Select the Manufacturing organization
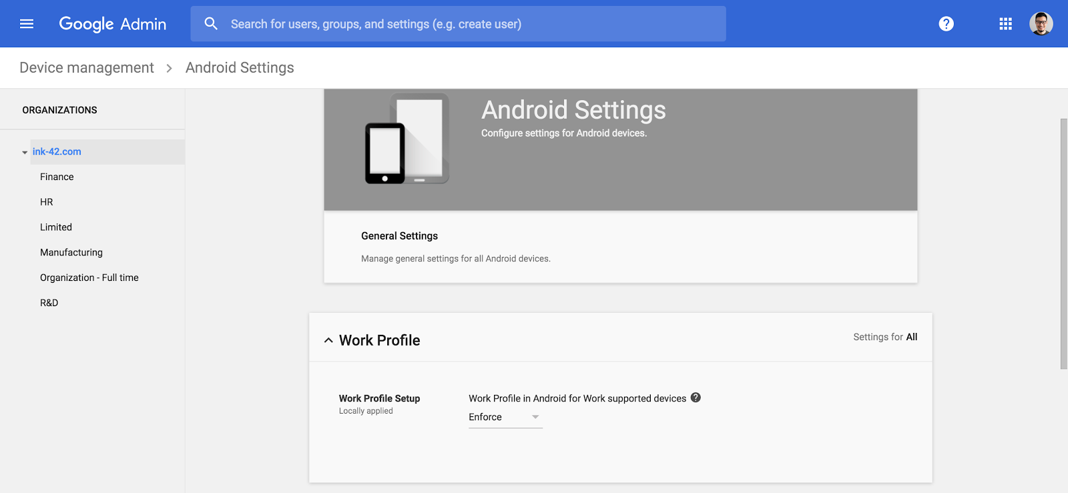 coord(71,252)
